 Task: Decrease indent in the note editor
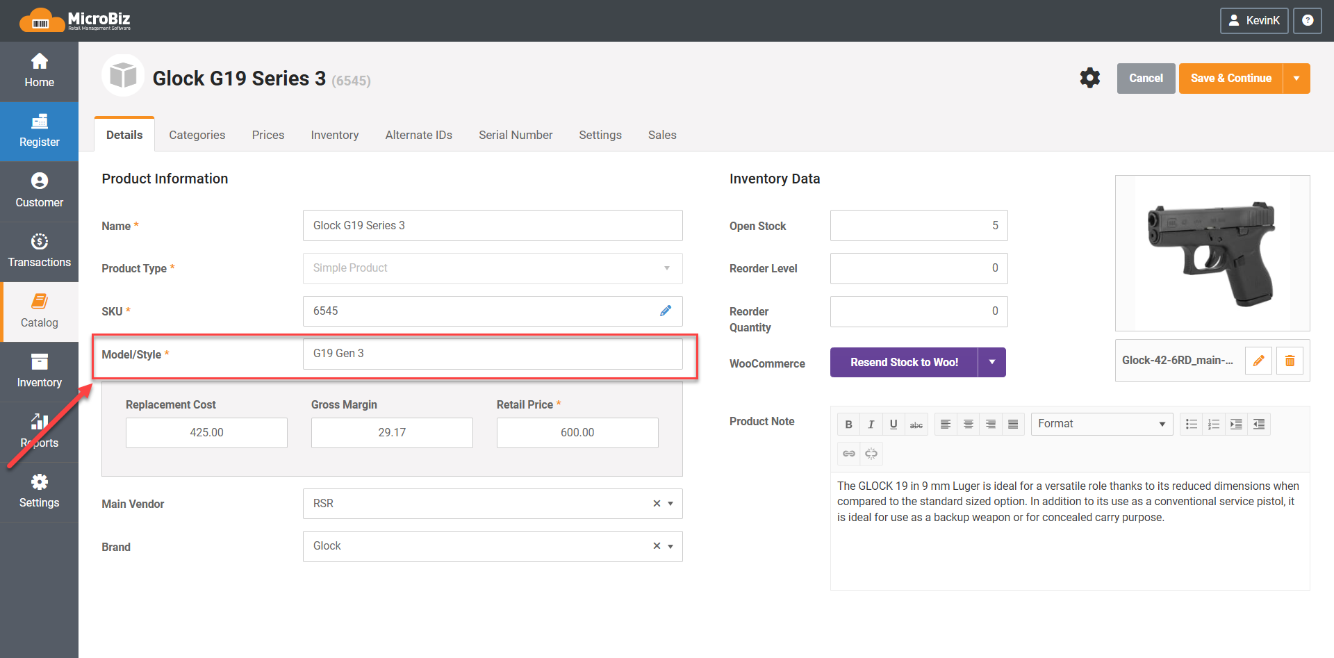1259,425
